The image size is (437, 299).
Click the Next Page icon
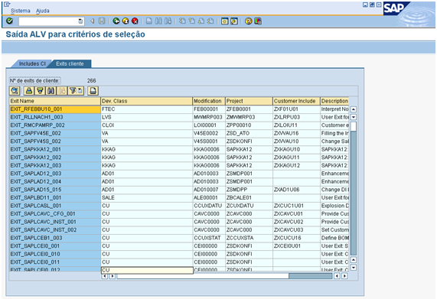click(201, 21)
